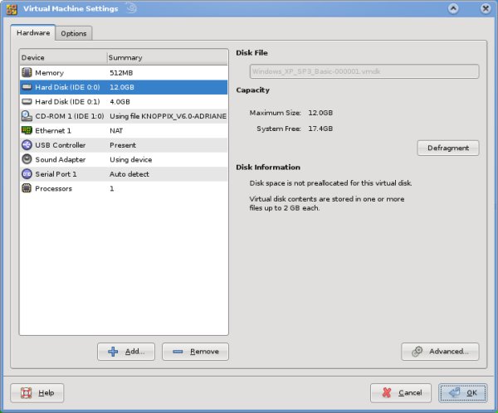The height and width of the screenshot is (413, 498).
Task: Select the USB Controller label
Action: point(61,145)
